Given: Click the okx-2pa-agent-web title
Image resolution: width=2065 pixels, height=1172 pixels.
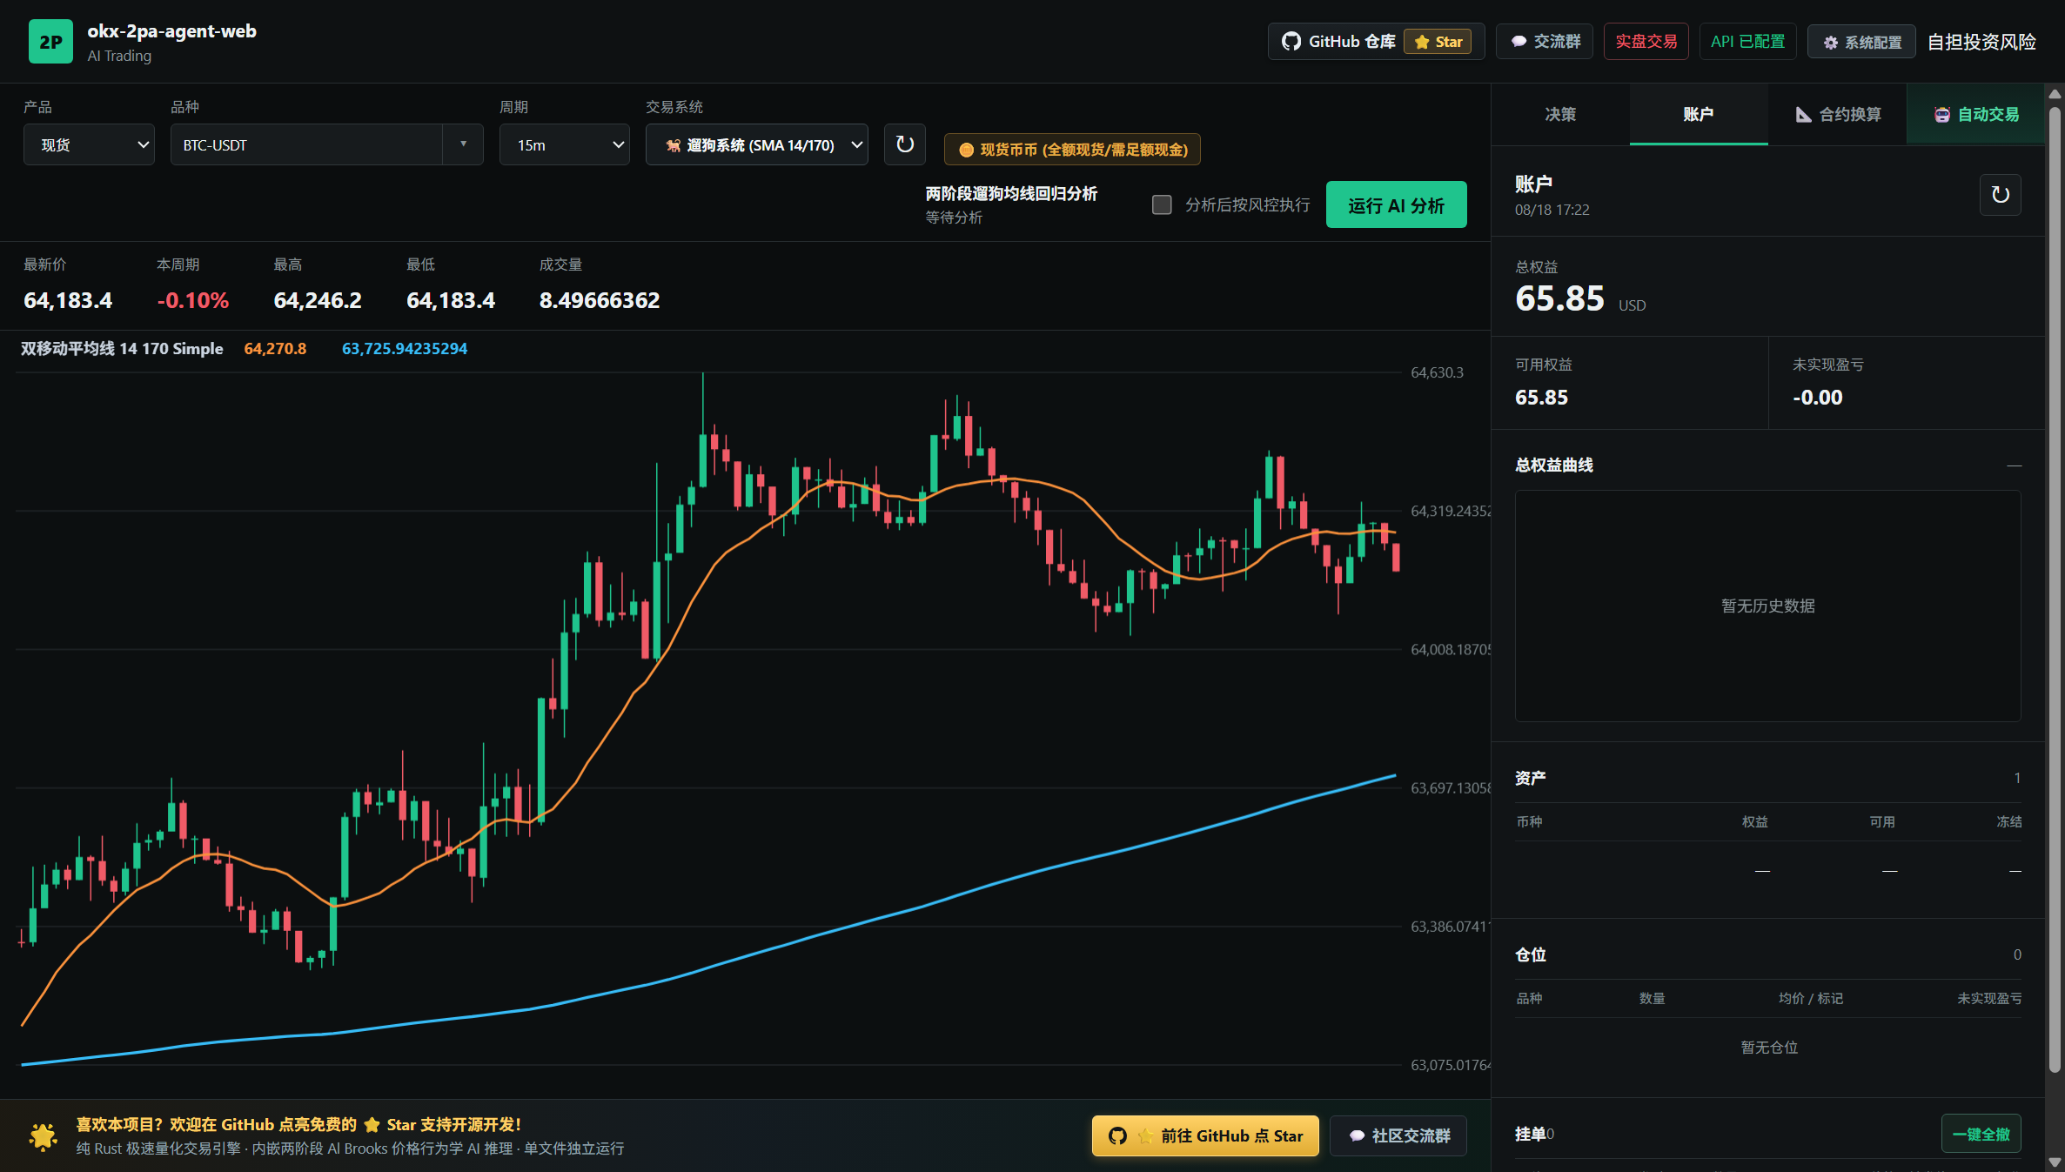Looking at the screenshot, I should (x=172, y=31).
